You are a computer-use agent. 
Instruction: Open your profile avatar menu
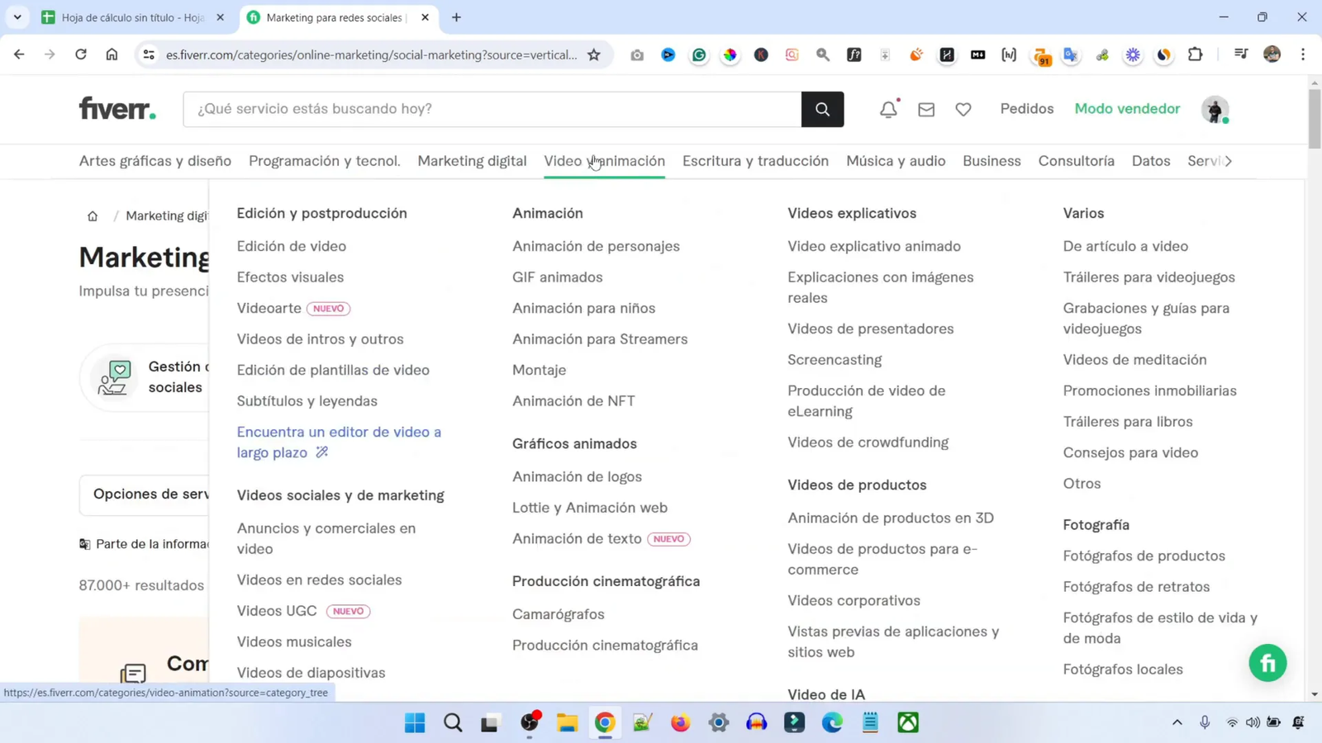1215,110
